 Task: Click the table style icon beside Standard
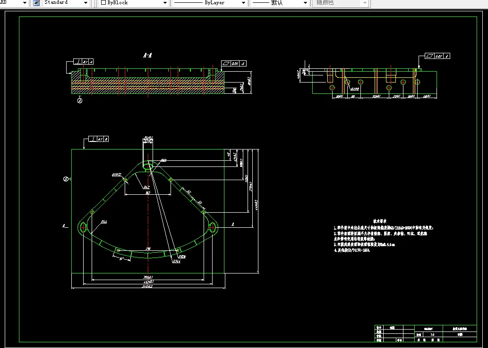click(36, 3)
